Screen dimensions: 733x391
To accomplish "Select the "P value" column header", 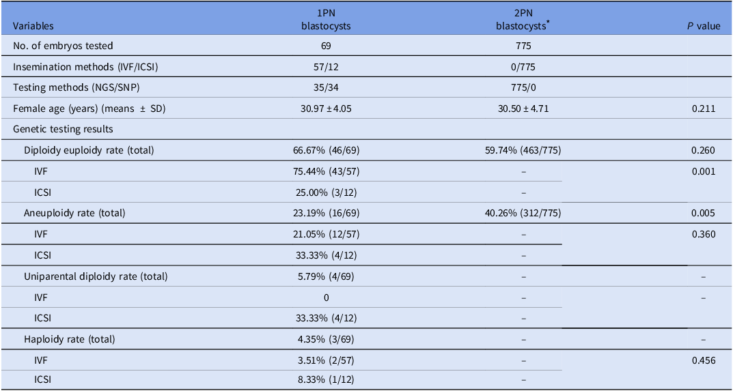I will tap(704, 26).
